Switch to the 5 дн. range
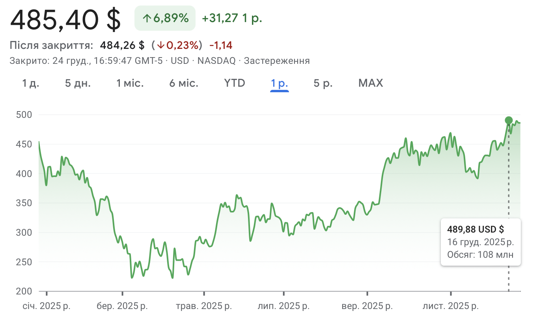The height and width of the screenshot is (324, 552). coord(78,83)
